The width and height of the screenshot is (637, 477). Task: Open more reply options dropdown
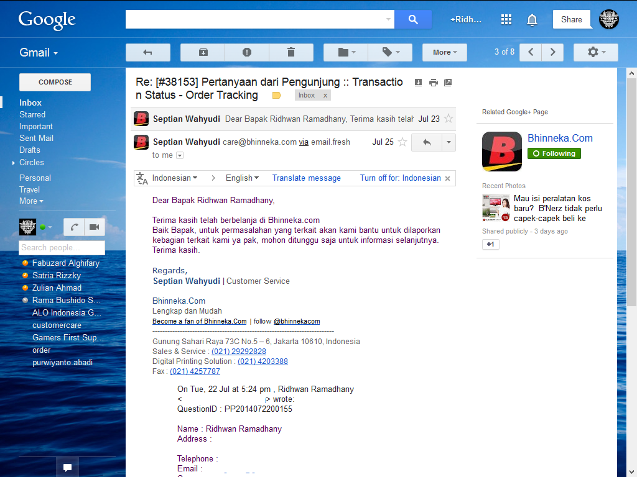tap(449, 142)
